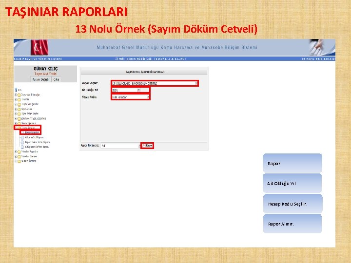Screen dimensions: 351x263
Task: Open the Rapor Tipi Seçiniz dropdown
Action: pyautogui.click(x=121, y=146)
